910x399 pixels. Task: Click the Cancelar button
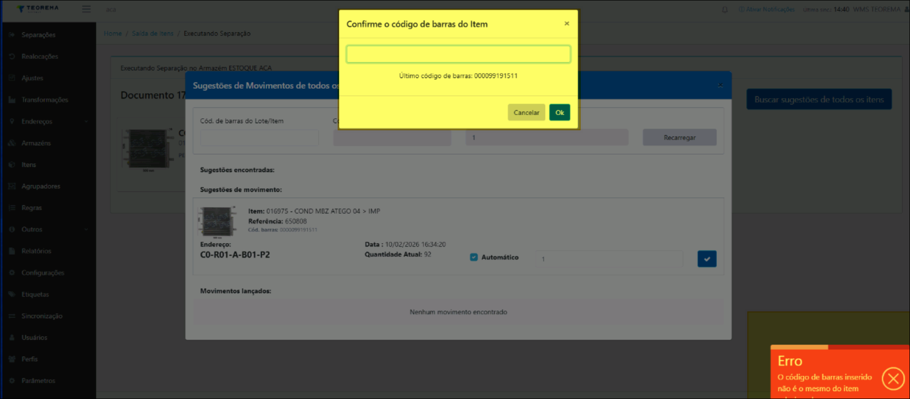[x=526, y=112]
